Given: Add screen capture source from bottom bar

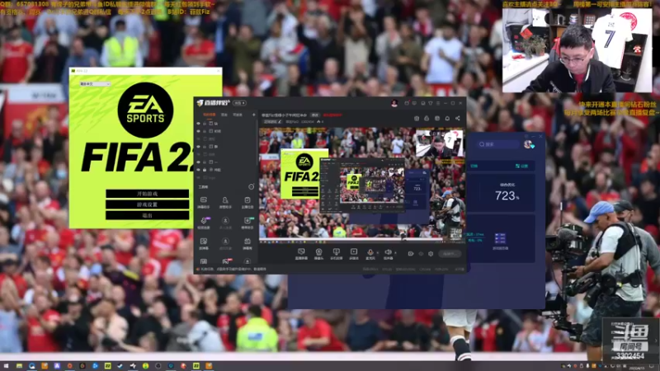Looking at the screenshot, I should (301, 254).
